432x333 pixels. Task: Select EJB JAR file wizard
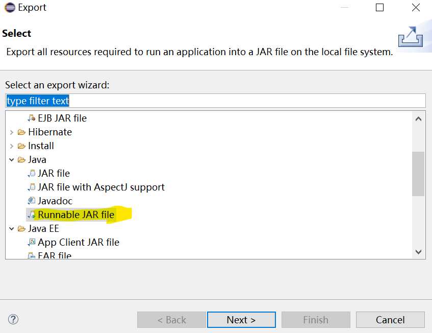(62, 118)
